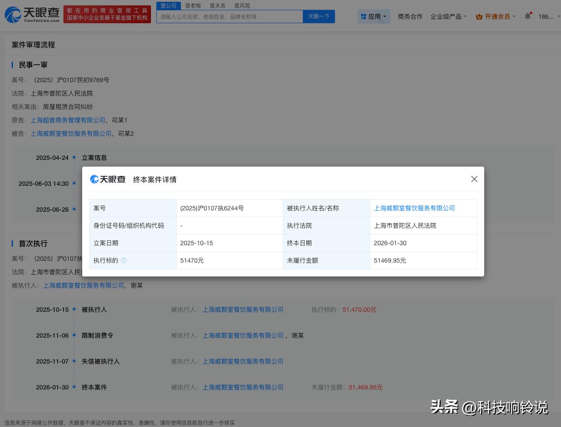561x427 pixels.
Task: Switch to the 查风险 tab
Action: coord(242,5)
